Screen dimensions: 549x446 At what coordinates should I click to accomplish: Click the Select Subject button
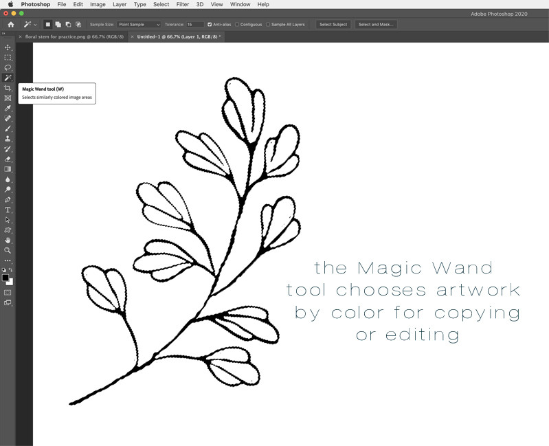(x=333, y=24)
